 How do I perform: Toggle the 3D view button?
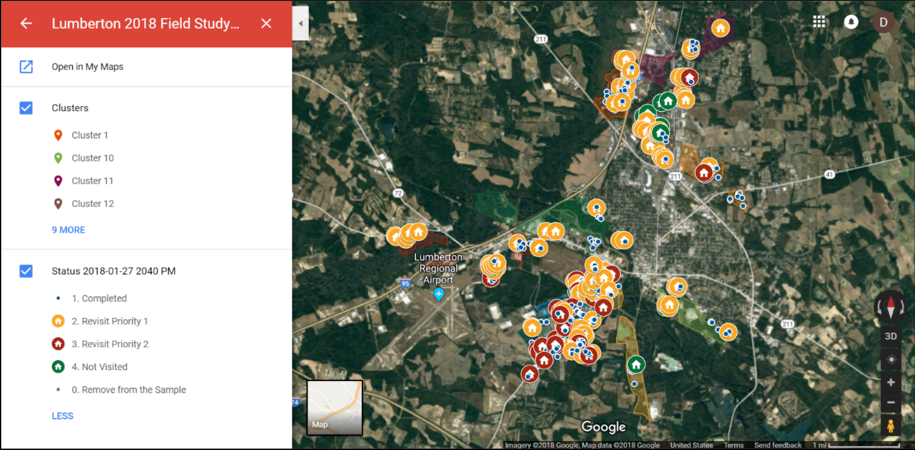[891, 336]
